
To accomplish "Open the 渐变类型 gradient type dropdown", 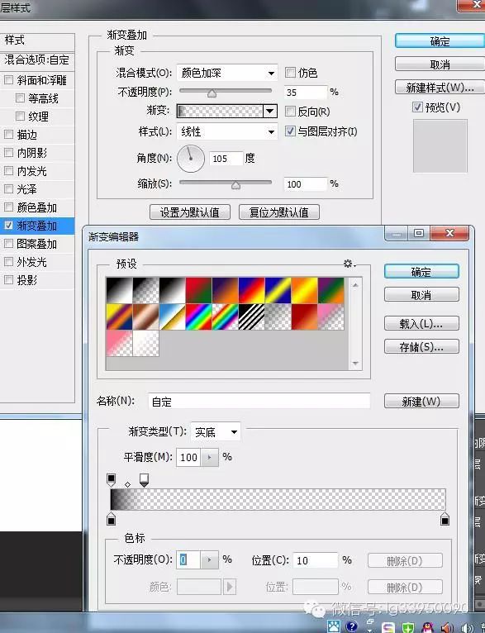I will click(x=216, y=432).
